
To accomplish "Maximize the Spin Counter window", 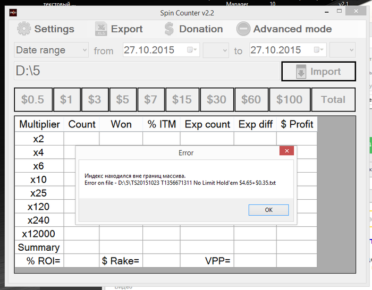I will coord(339,11).
